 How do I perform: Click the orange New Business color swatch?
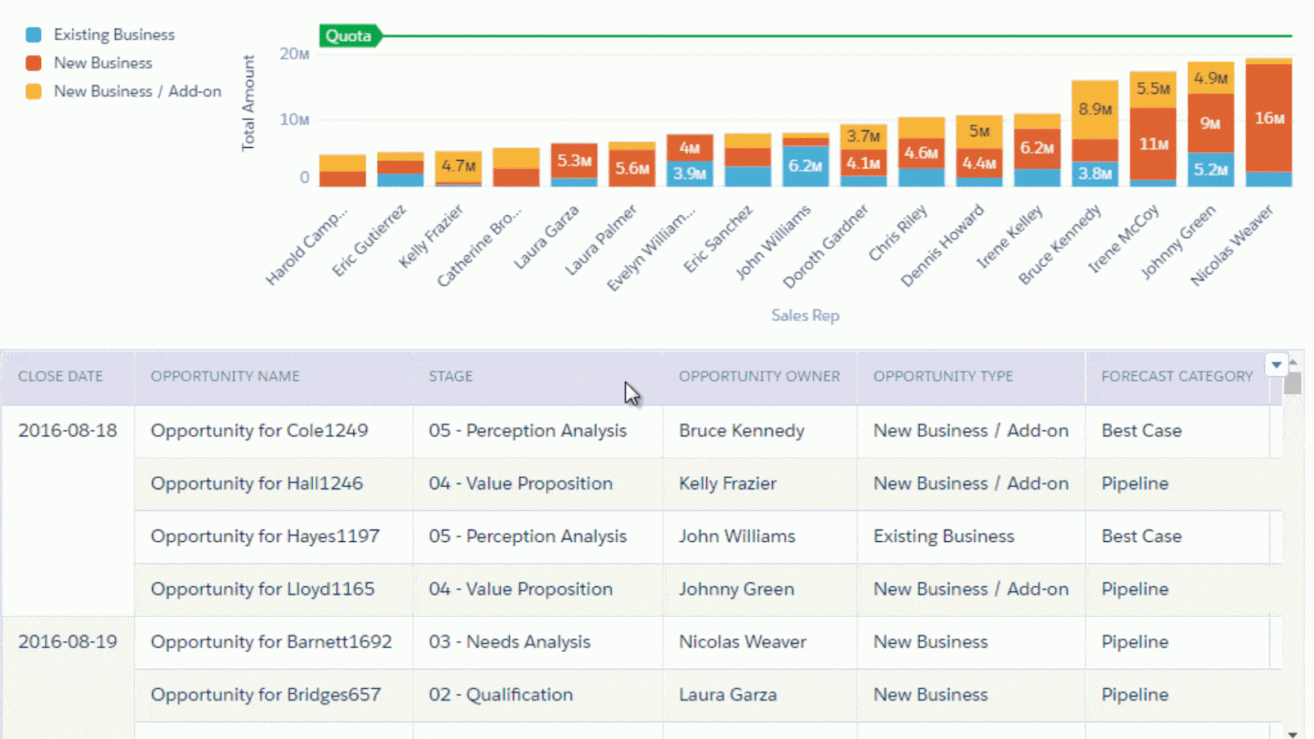[32, 62]
